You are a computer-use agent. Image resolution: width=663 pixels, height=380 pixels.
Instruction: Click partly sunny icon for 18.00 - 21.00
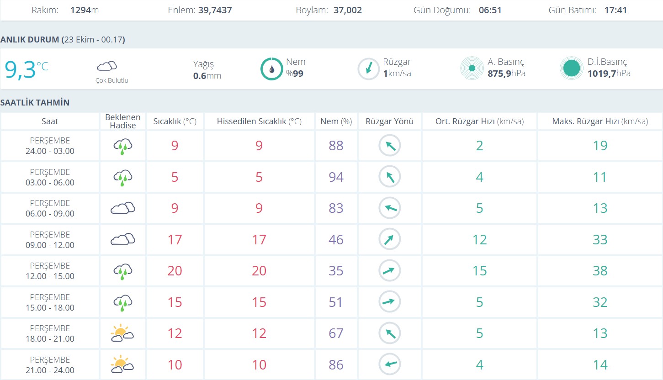click(x=122, y=333)
